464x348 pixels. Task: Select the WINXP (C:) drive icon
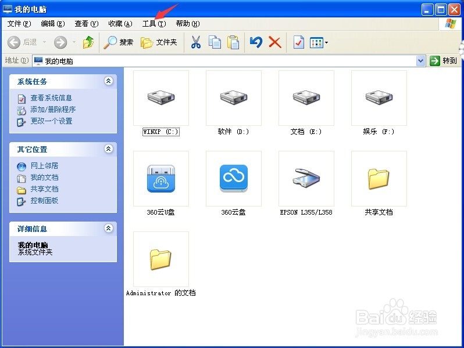(161, 97)
